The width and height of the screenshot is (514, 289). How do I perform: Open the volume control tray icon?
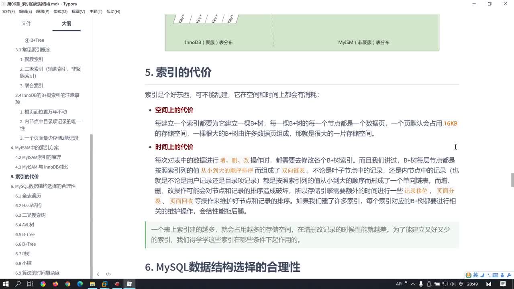point(453,284)
